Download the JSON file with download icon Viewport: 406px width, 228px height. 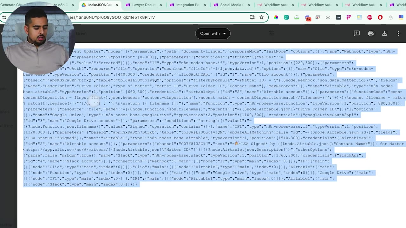[x=384, y=33]
